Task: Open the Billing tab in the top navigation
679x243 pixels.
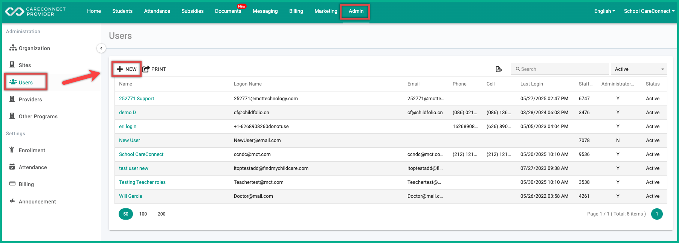Action: [x=296, y=11]
